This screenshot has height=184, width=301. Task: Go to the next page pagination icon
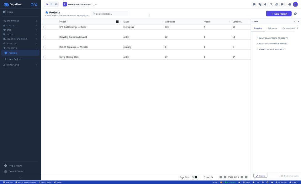coord(242,177)
